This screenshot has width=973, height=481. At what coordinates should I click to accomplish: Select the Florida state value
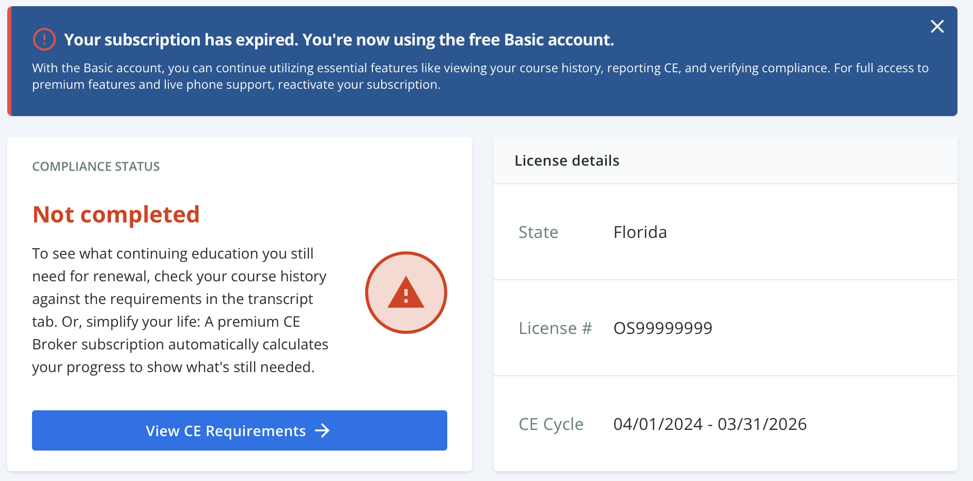pos(640,232)
